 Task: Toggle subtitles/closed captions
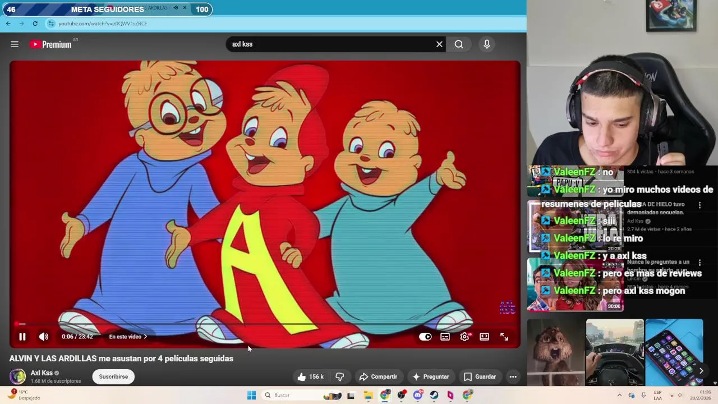pos(445,337)
